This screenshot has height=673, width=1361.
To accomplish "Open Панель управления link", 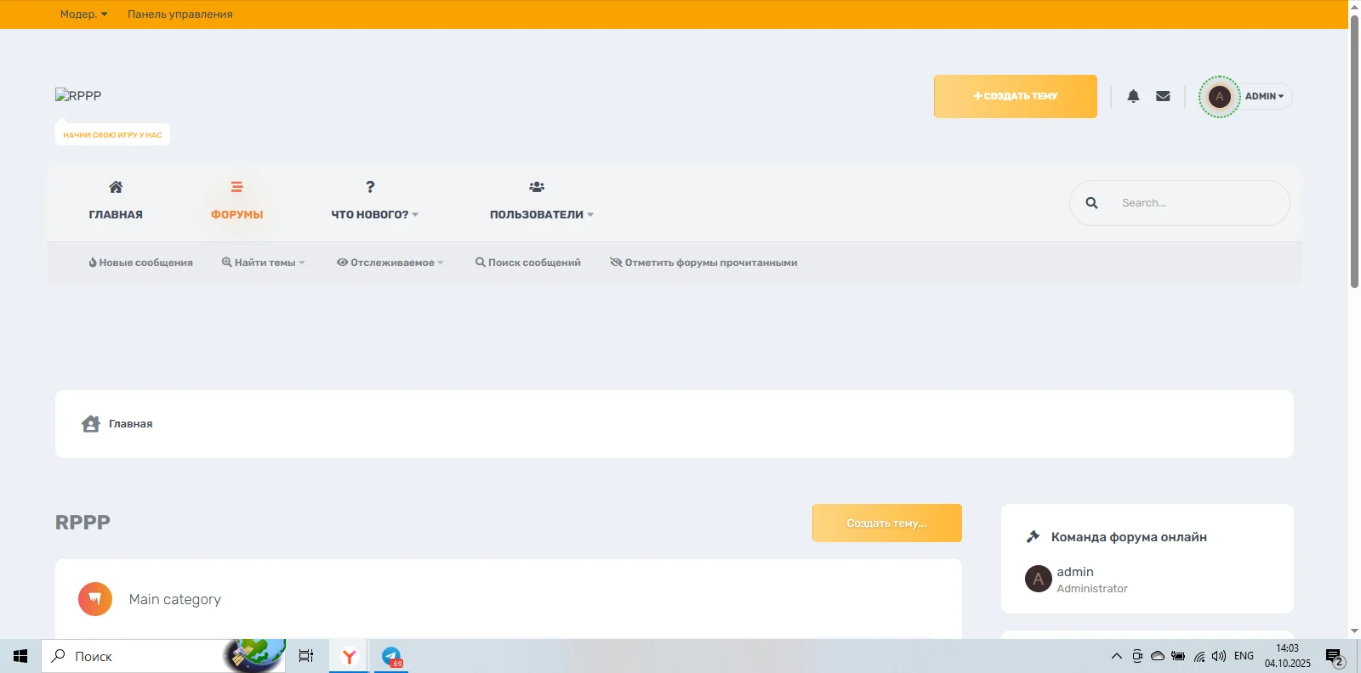I will 179,14.
